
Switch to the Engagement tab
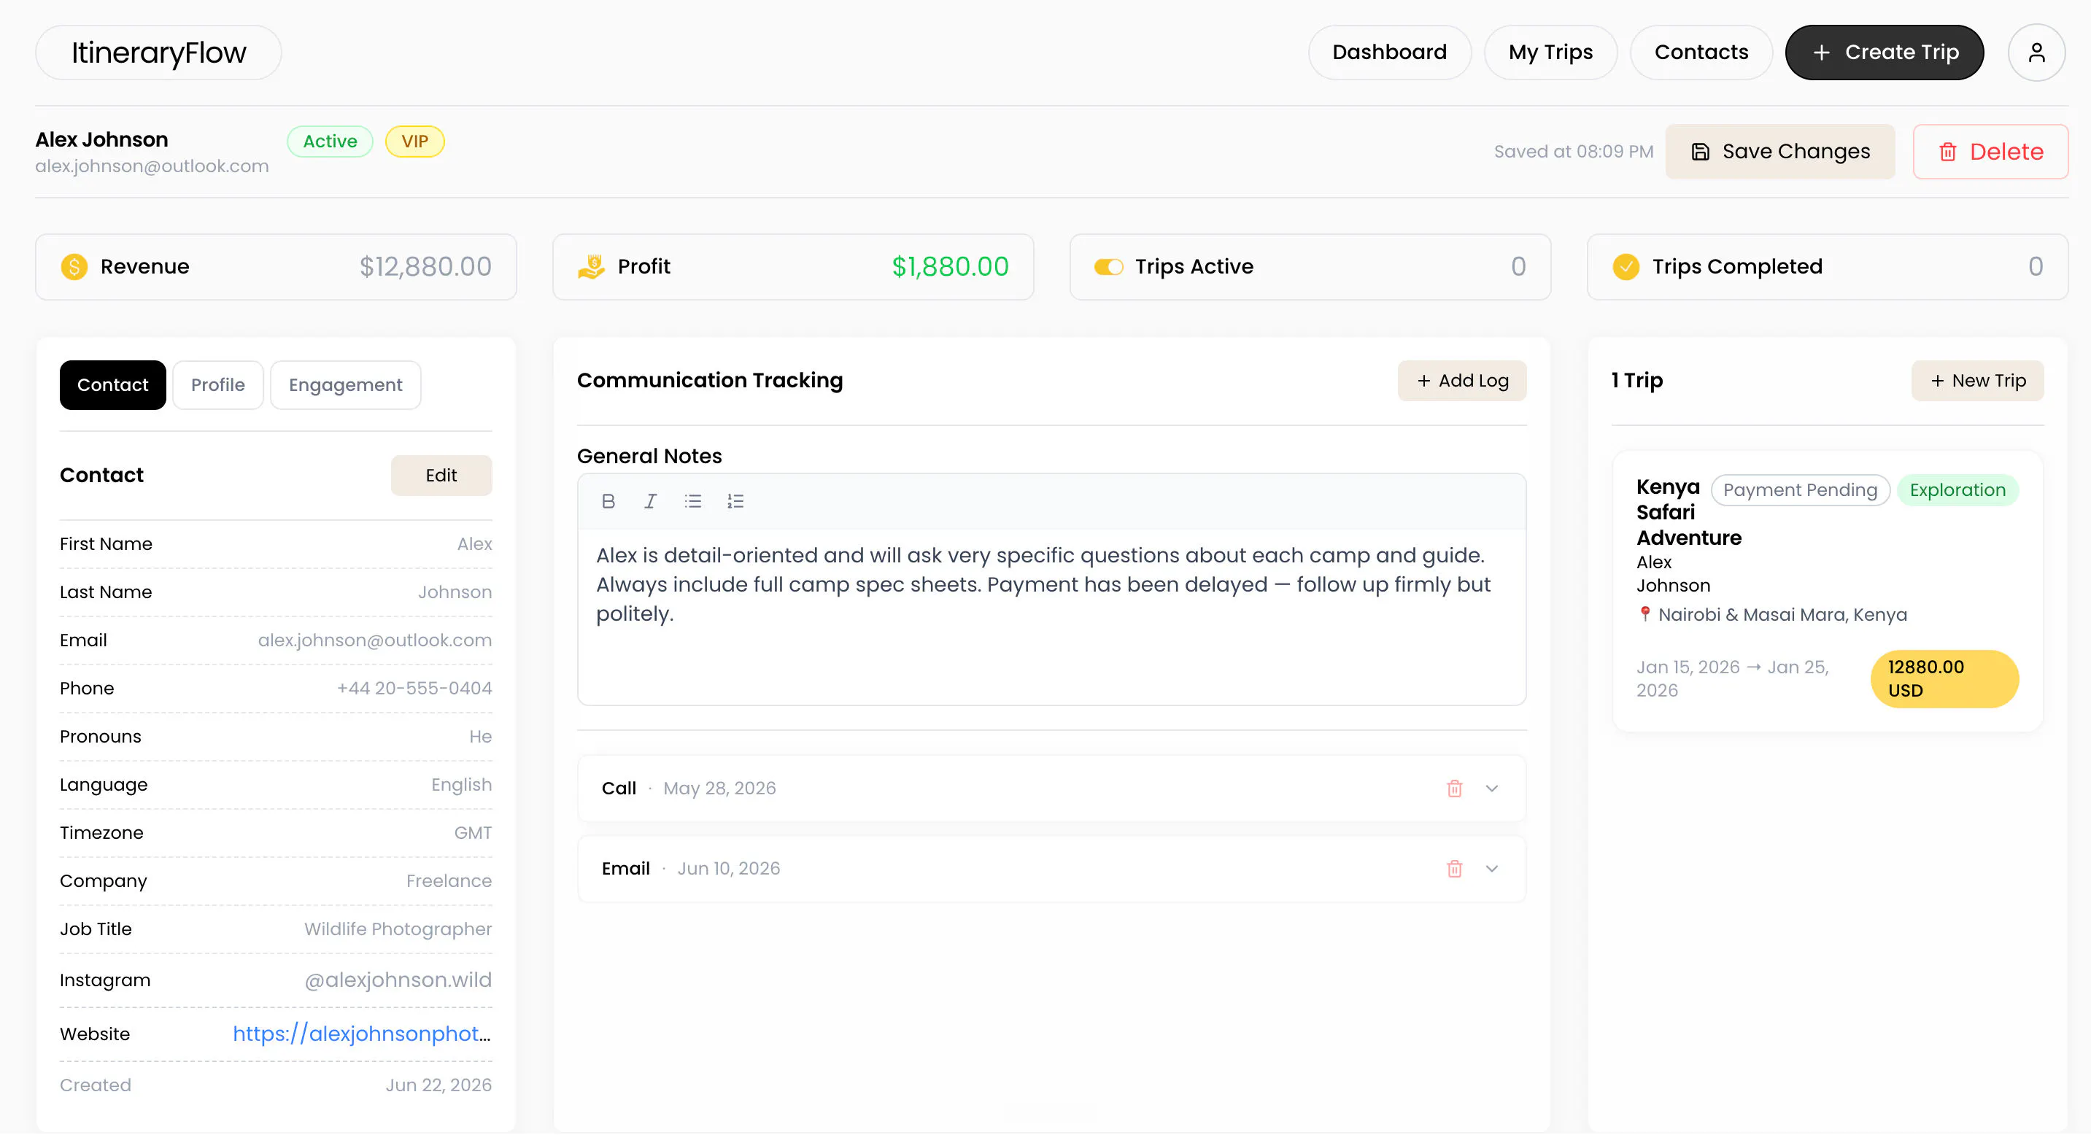click(345, 385)
